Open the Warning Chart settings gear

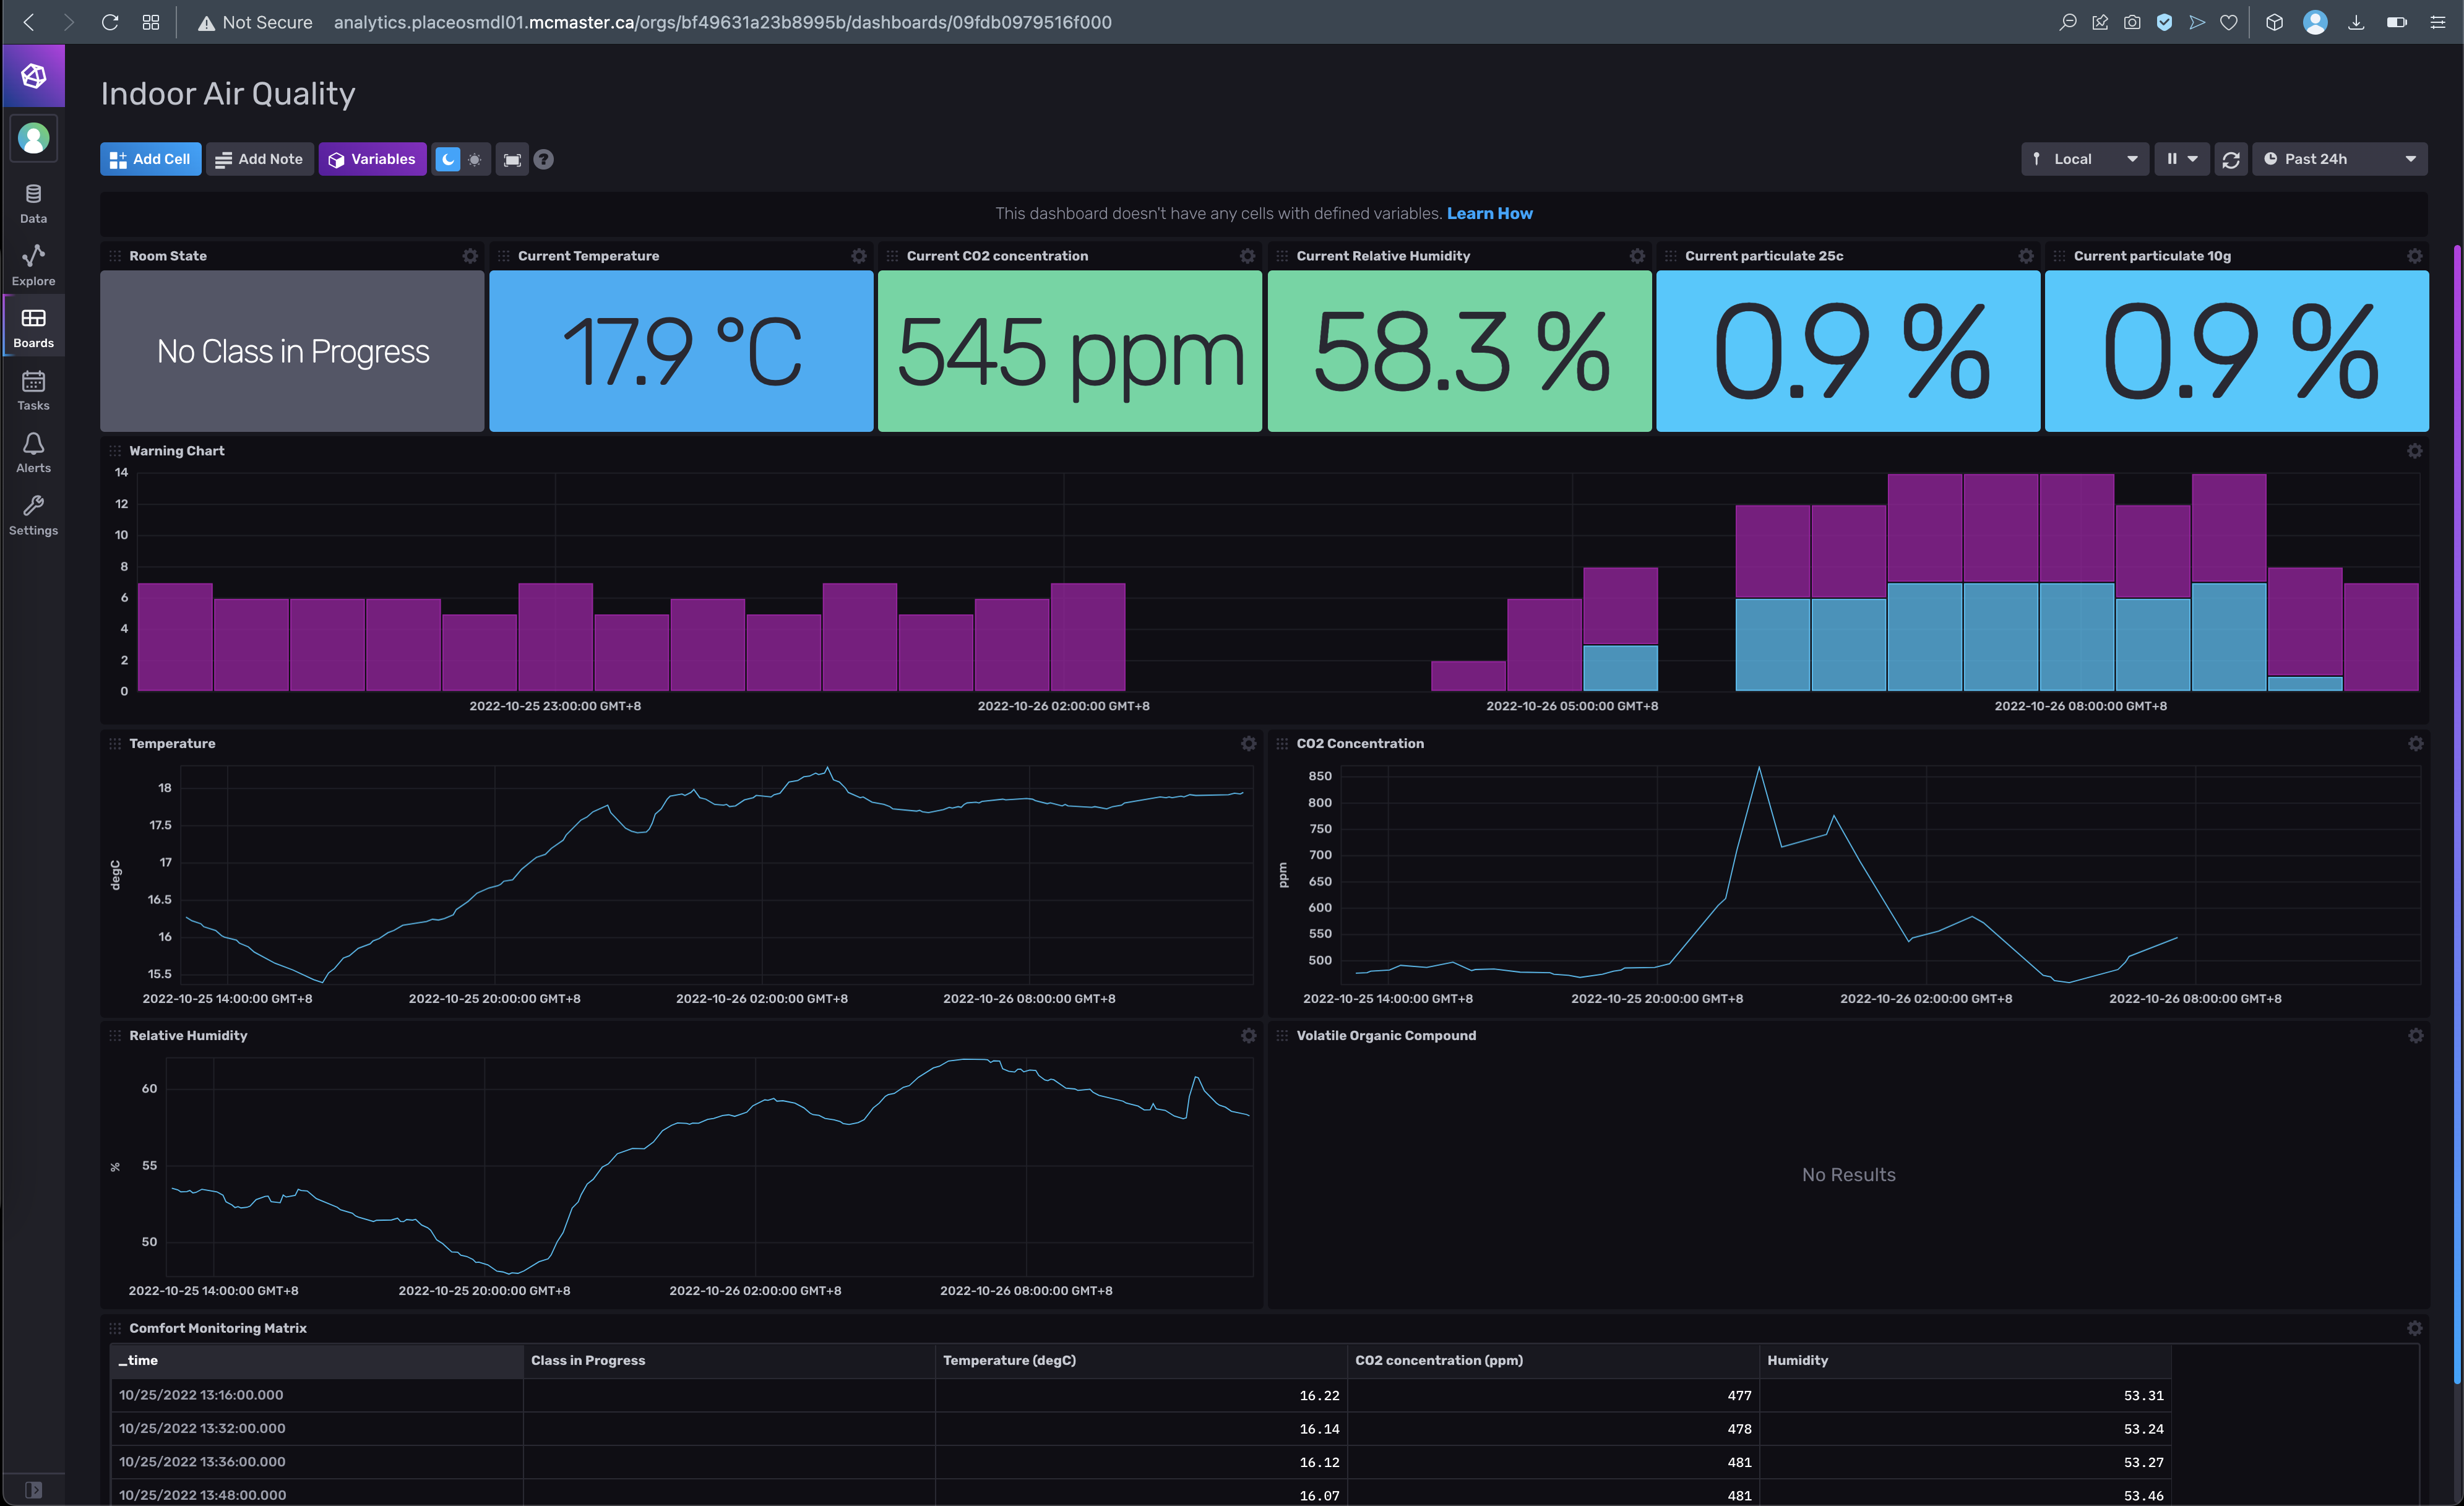[x=2414, y=451]
